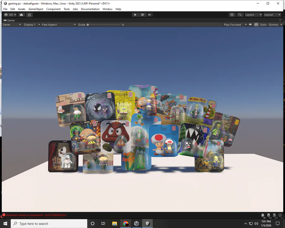Adjust the Scale slider handle
285x228 pixels.
click(88, 25)
